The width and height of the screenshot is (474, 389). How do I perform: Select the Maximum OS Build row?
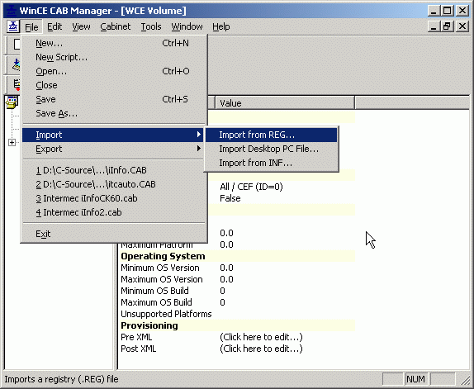tap(236, 302)
